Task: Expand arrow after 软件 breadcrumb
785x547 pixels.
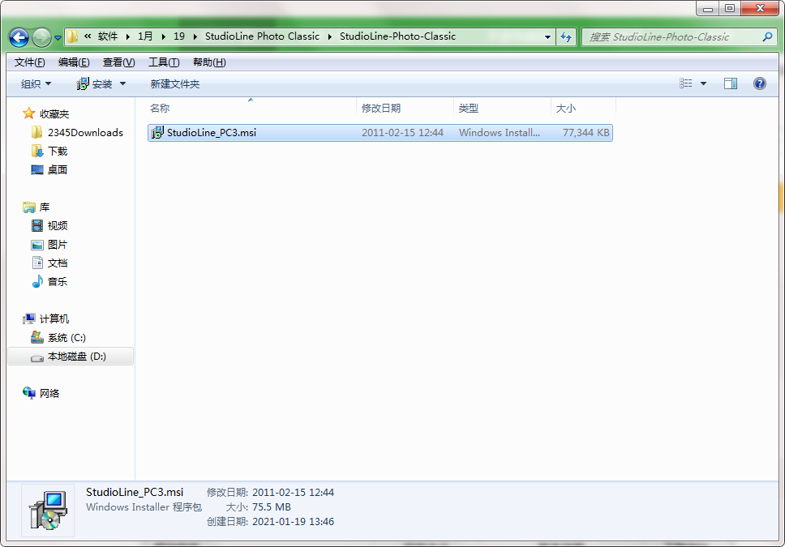Action: point(128,36)
